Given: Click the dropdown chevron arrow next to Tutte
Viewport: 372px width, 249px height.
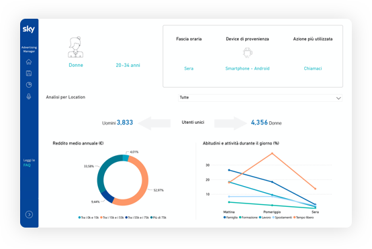Looking at the screenshot, I should coord(338,98).
